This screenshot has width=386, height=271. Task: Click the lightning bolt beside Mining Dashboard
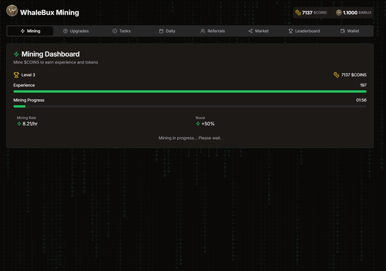point(16,54)
